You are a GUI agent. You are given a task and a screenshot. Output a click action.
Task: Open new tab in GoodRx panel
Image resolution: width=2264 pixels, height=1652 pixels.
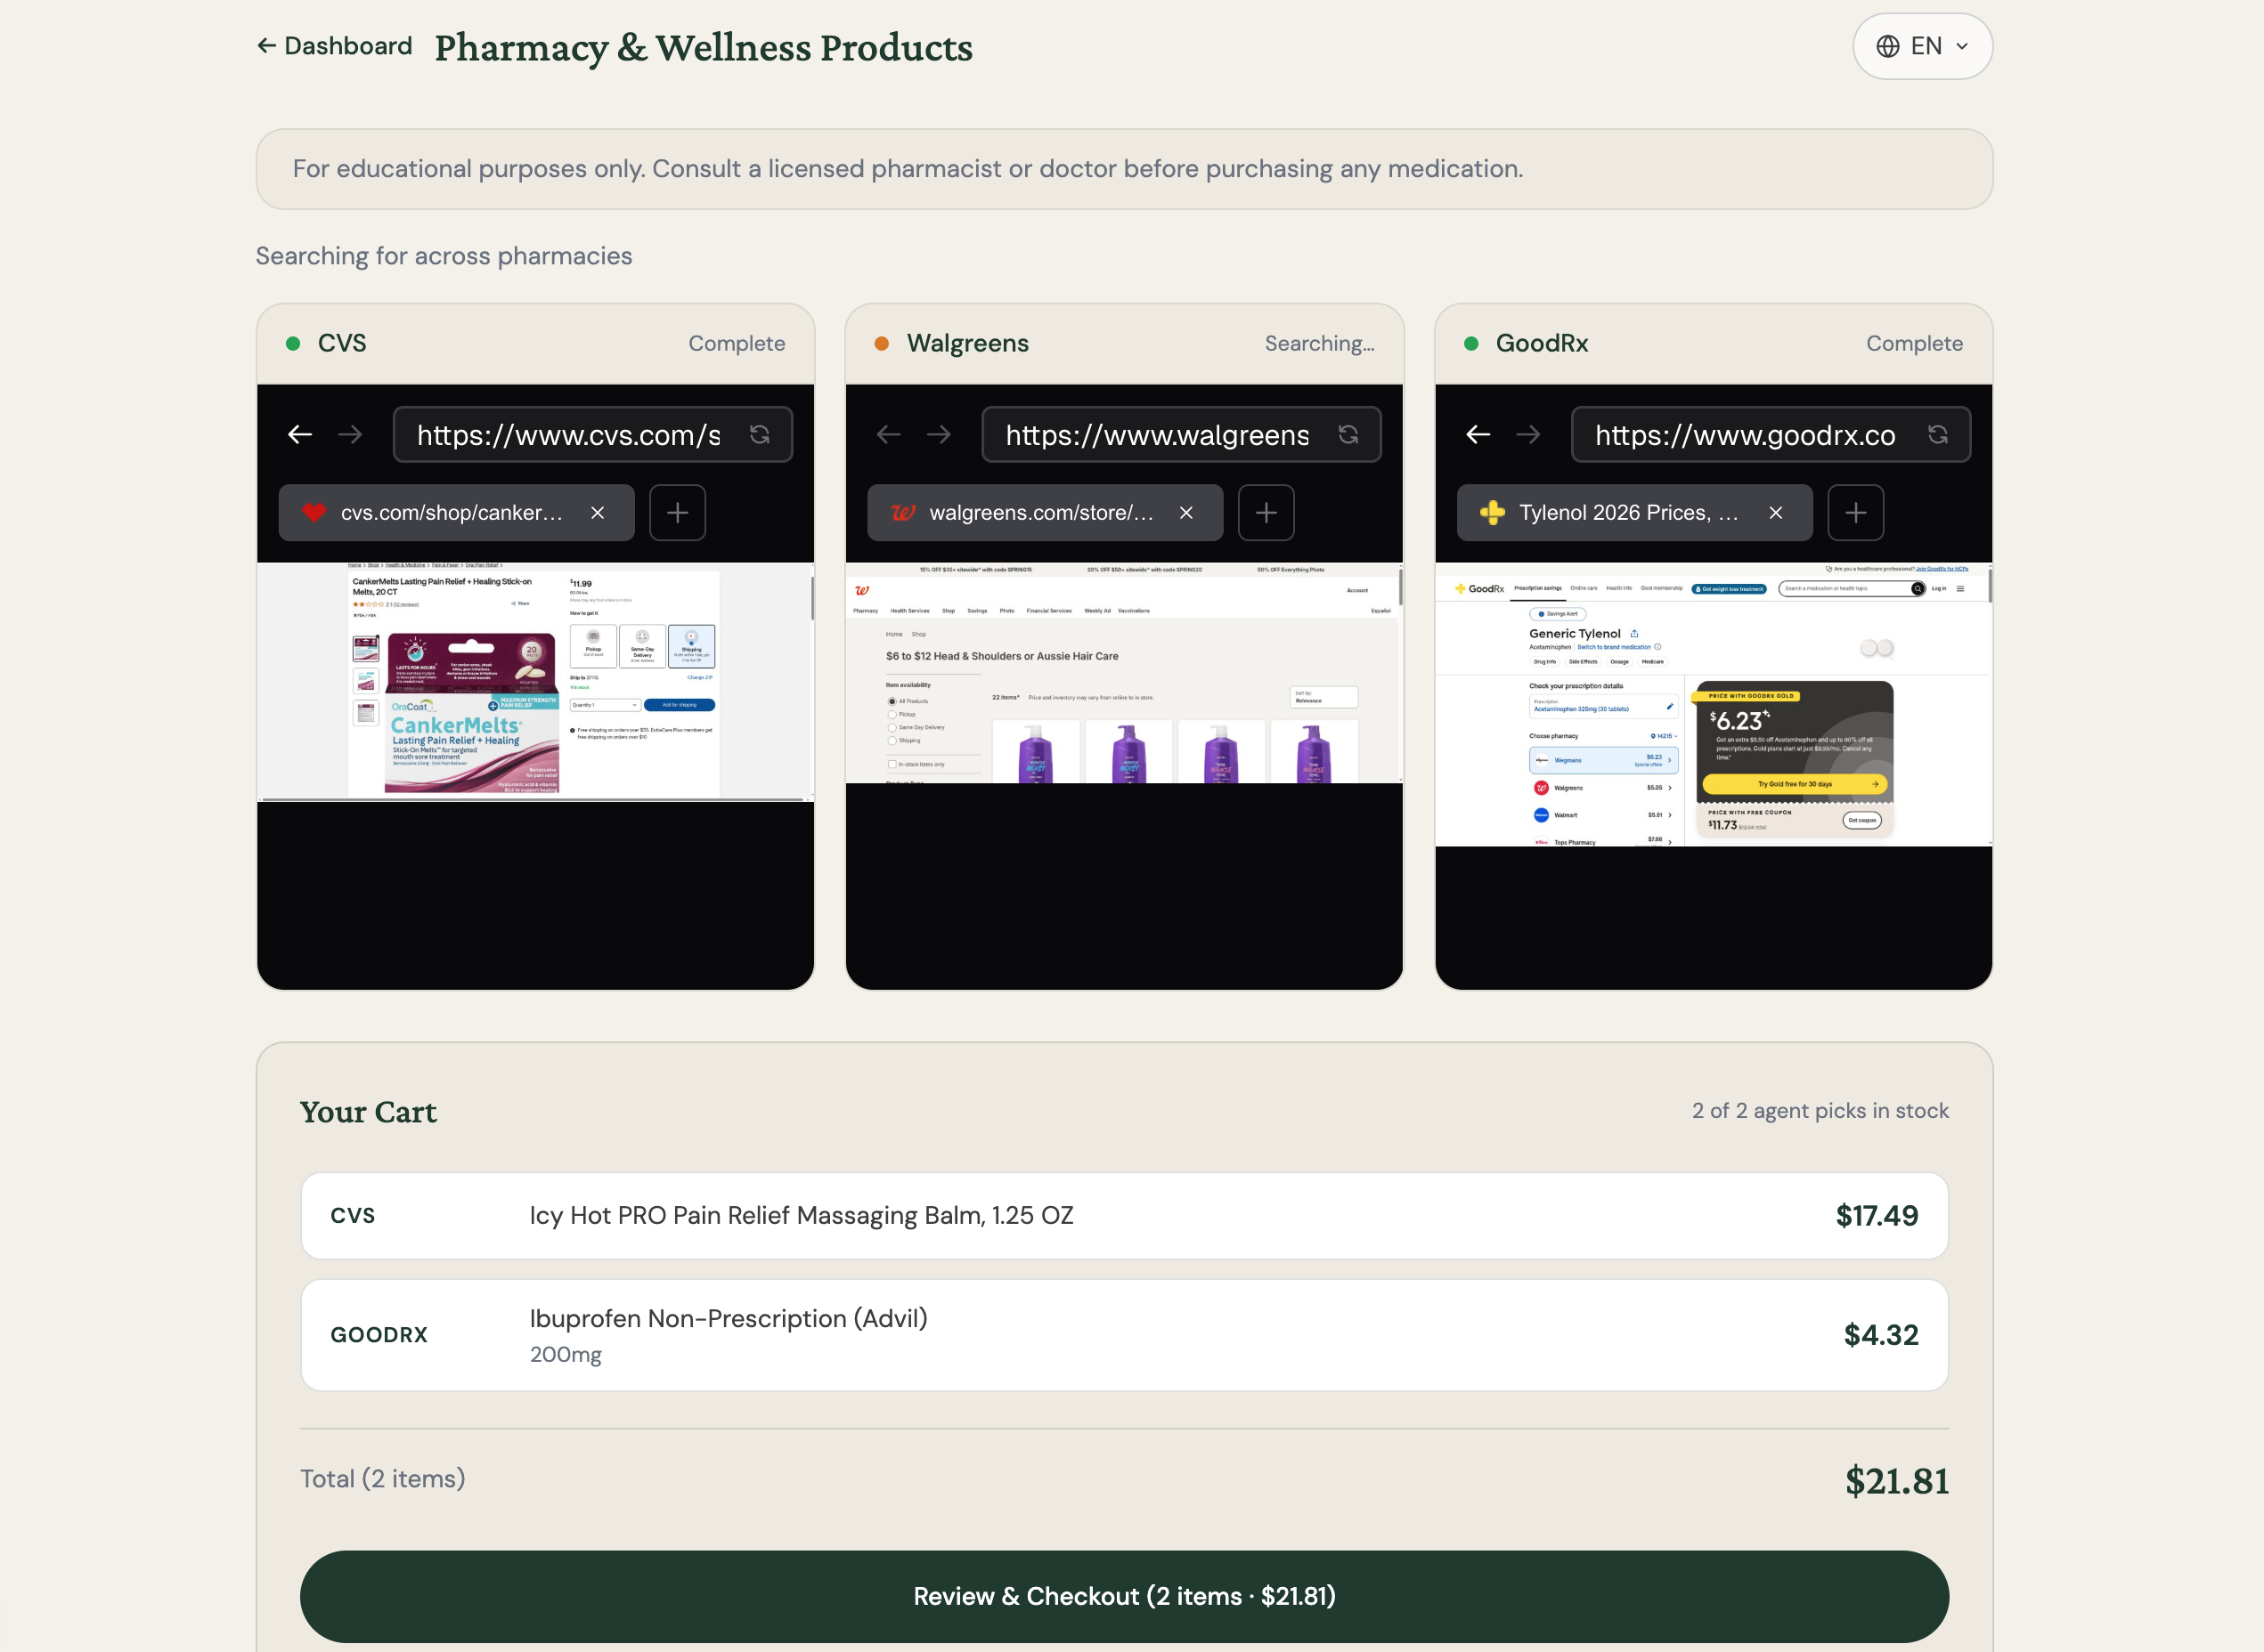[x=1855, y=513]
